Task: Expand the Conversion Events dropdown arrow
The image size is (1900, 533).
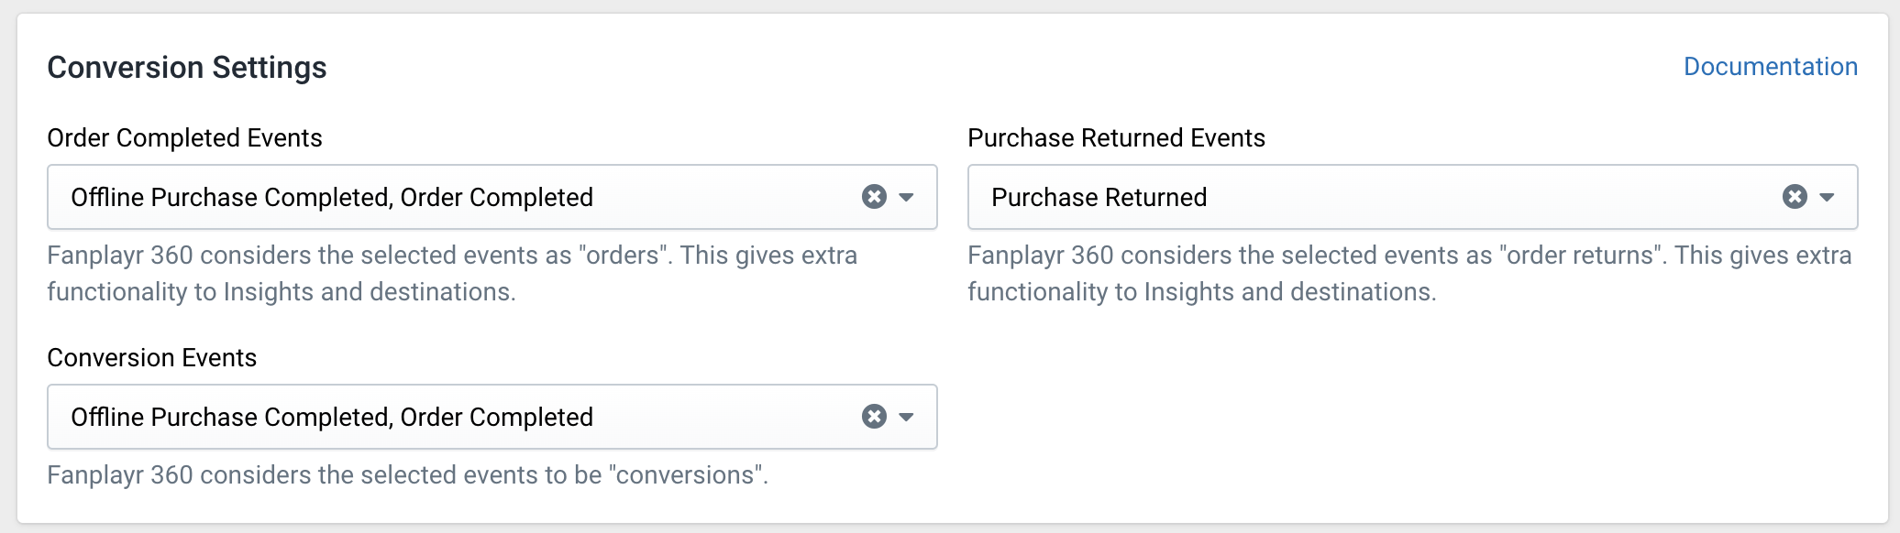Action: (907, 417)
